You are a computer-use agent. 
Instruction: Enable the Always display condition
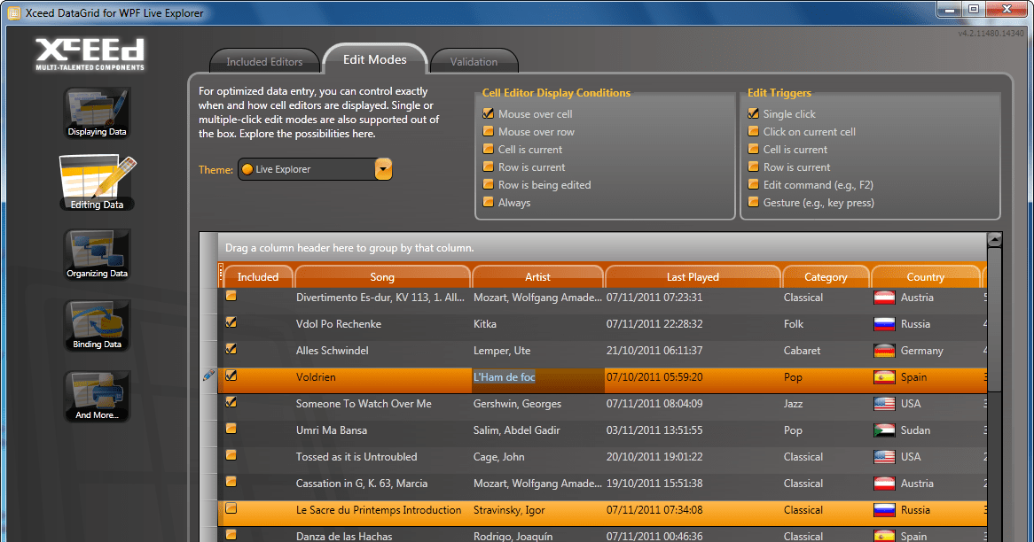tap(489, 202)
